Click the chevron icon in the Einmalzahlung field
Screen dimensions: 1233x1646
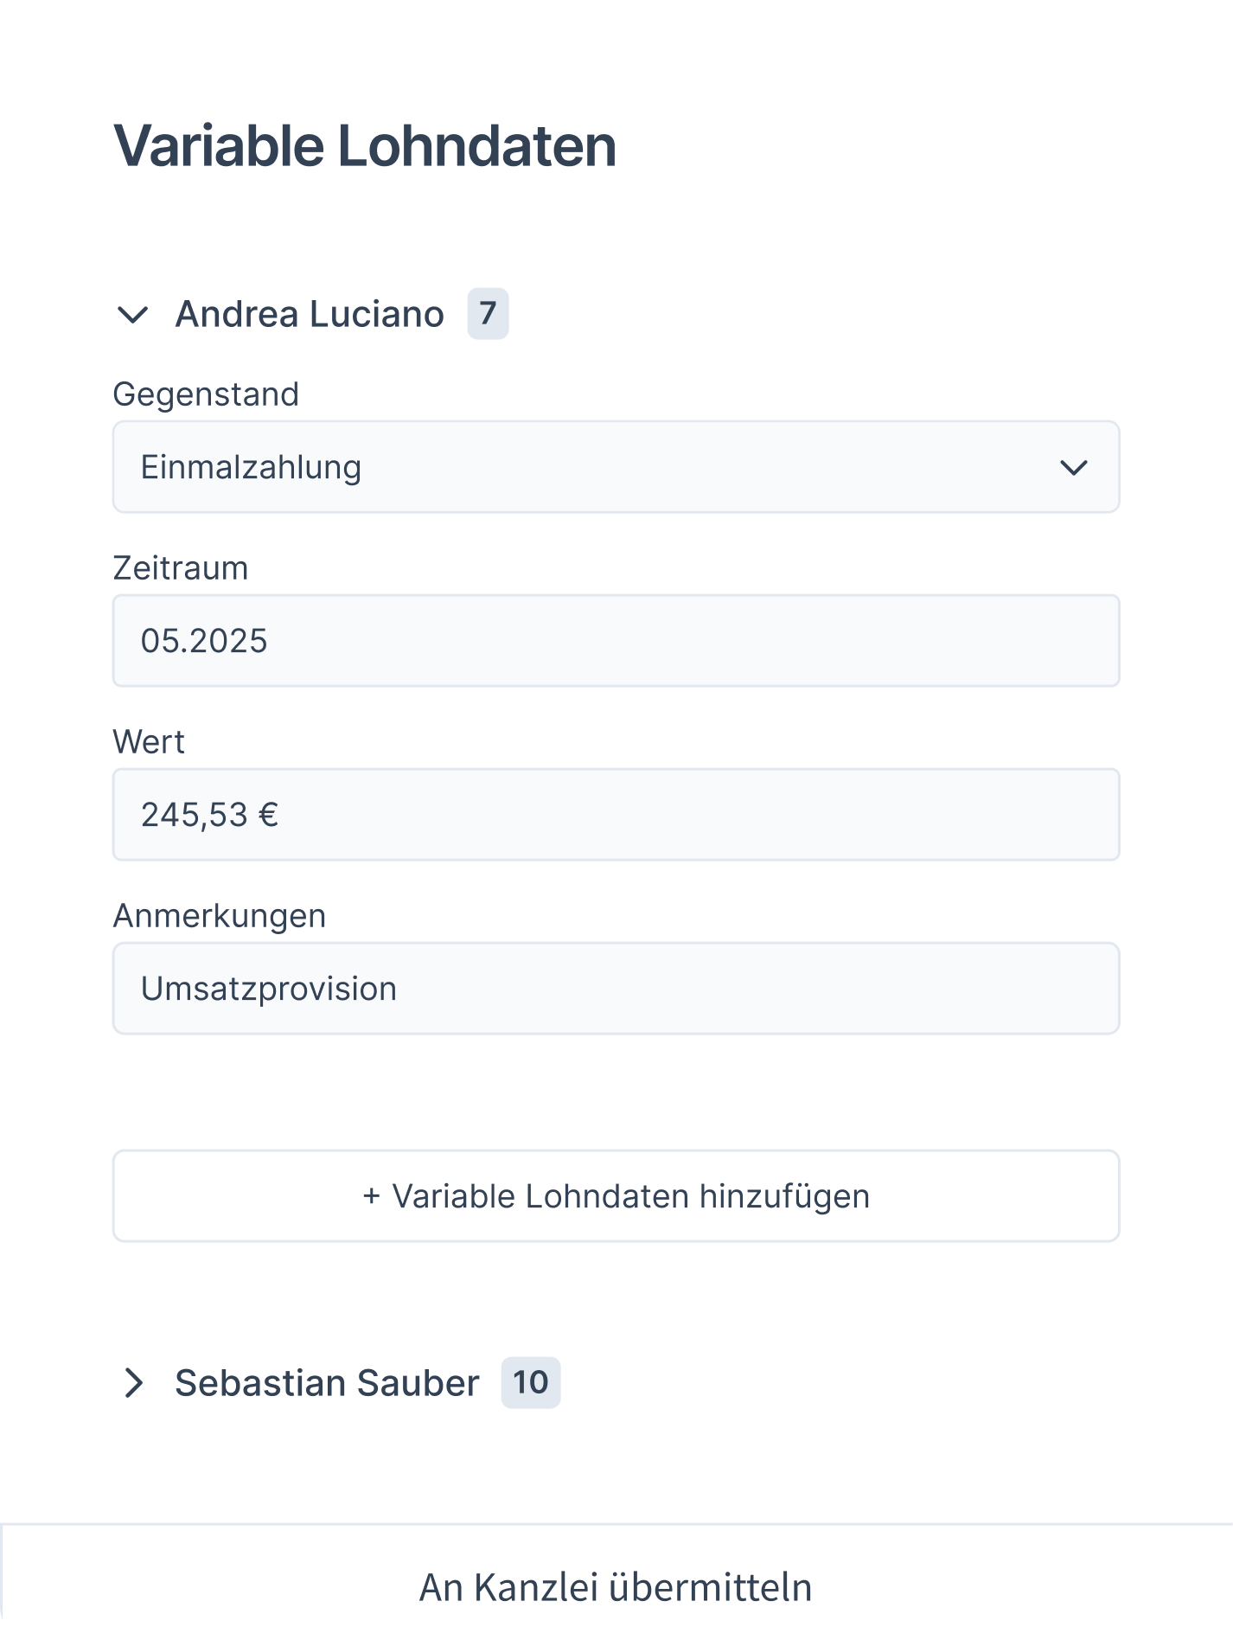pyautogui.click(x=1074, y=467)
